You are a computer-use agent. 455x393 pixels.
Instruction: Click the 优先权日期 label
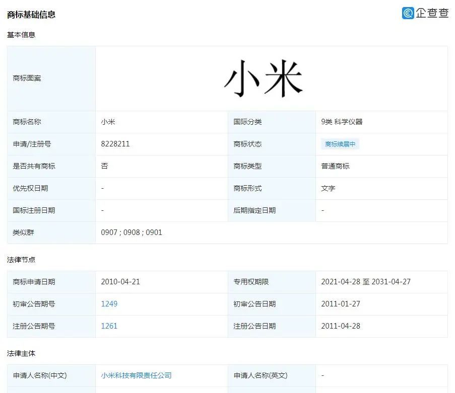[30, 188]
